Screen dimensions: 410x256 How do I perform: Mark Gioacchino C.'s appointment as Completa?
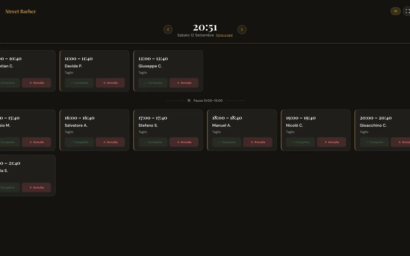[x=374, y=142]
